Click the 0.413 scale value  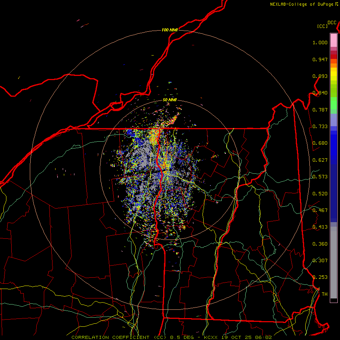point(320,227)
